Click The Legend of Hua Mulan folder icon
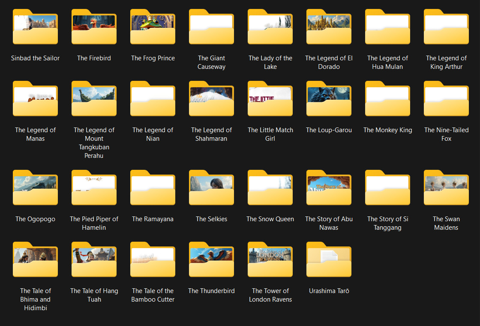The height and width of the screenshot is (326, 480). [387, 27]
